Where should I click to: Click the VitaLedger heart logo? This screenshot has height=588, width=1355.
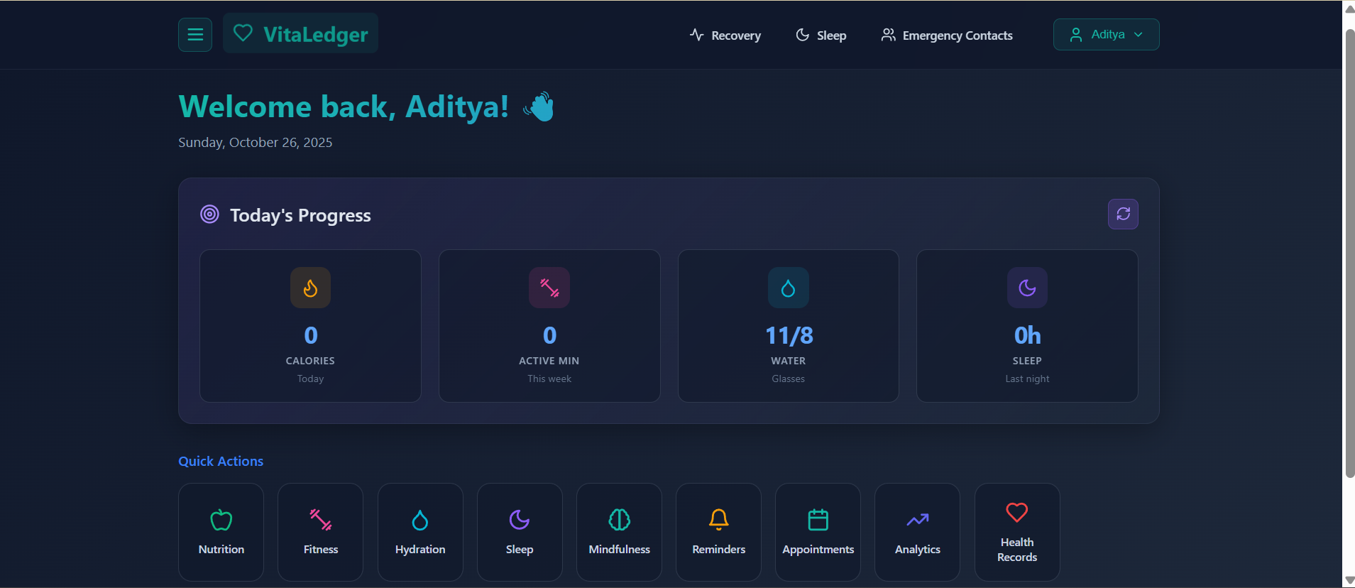(243, 33)
